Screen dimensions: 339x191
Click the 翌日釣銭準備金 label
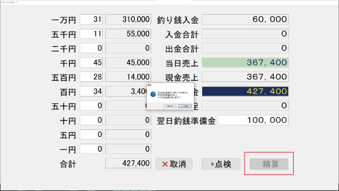coord(186,121)
